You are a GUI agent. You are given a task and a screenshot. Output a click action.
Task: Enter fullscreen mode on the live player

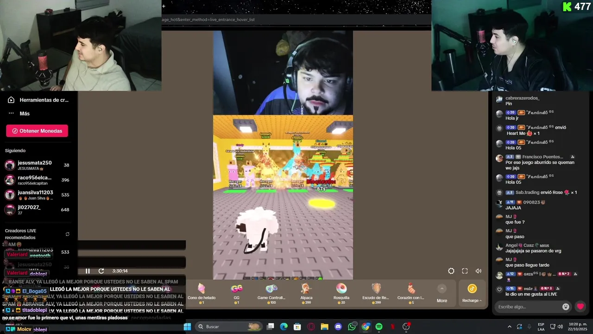click(x=465, y=271)
